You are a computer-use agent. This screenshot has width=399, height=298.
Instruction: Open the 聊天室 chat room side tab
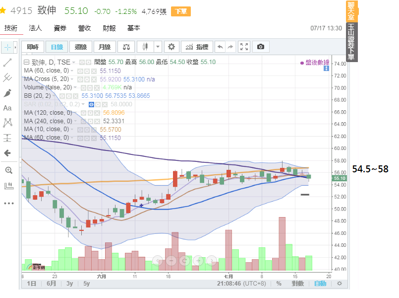351,11
